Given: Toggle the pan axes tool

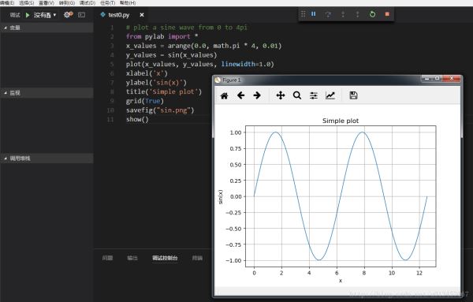Looking at the screenshot, I should [x=281, y=95].
